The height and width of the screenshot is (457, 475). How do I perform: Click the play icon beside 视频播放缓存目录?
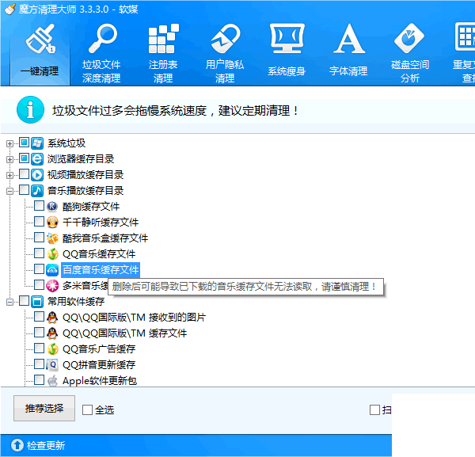[37, 175]
